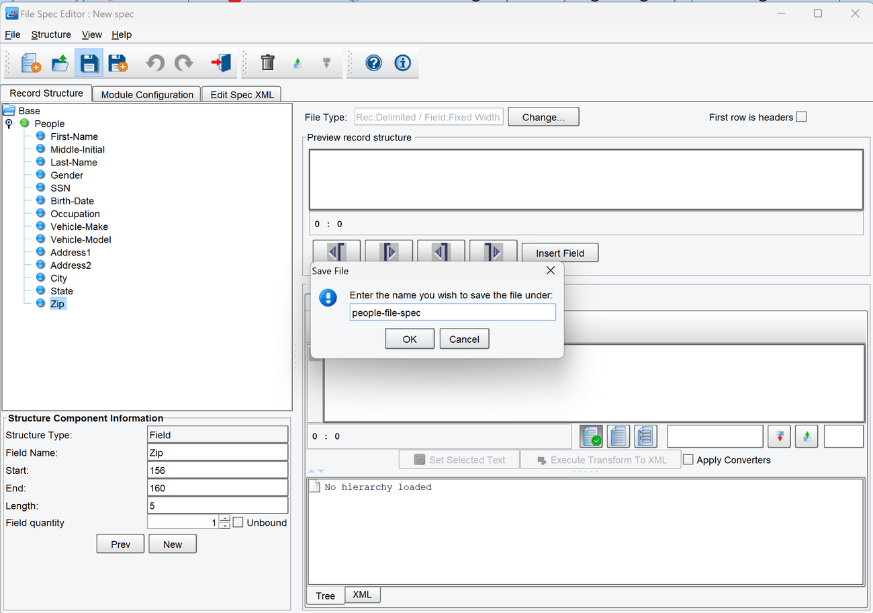The height and width of the screenshot is (613, 873).
Task: Confirm Save File dialog with OK
Action: 410,339
